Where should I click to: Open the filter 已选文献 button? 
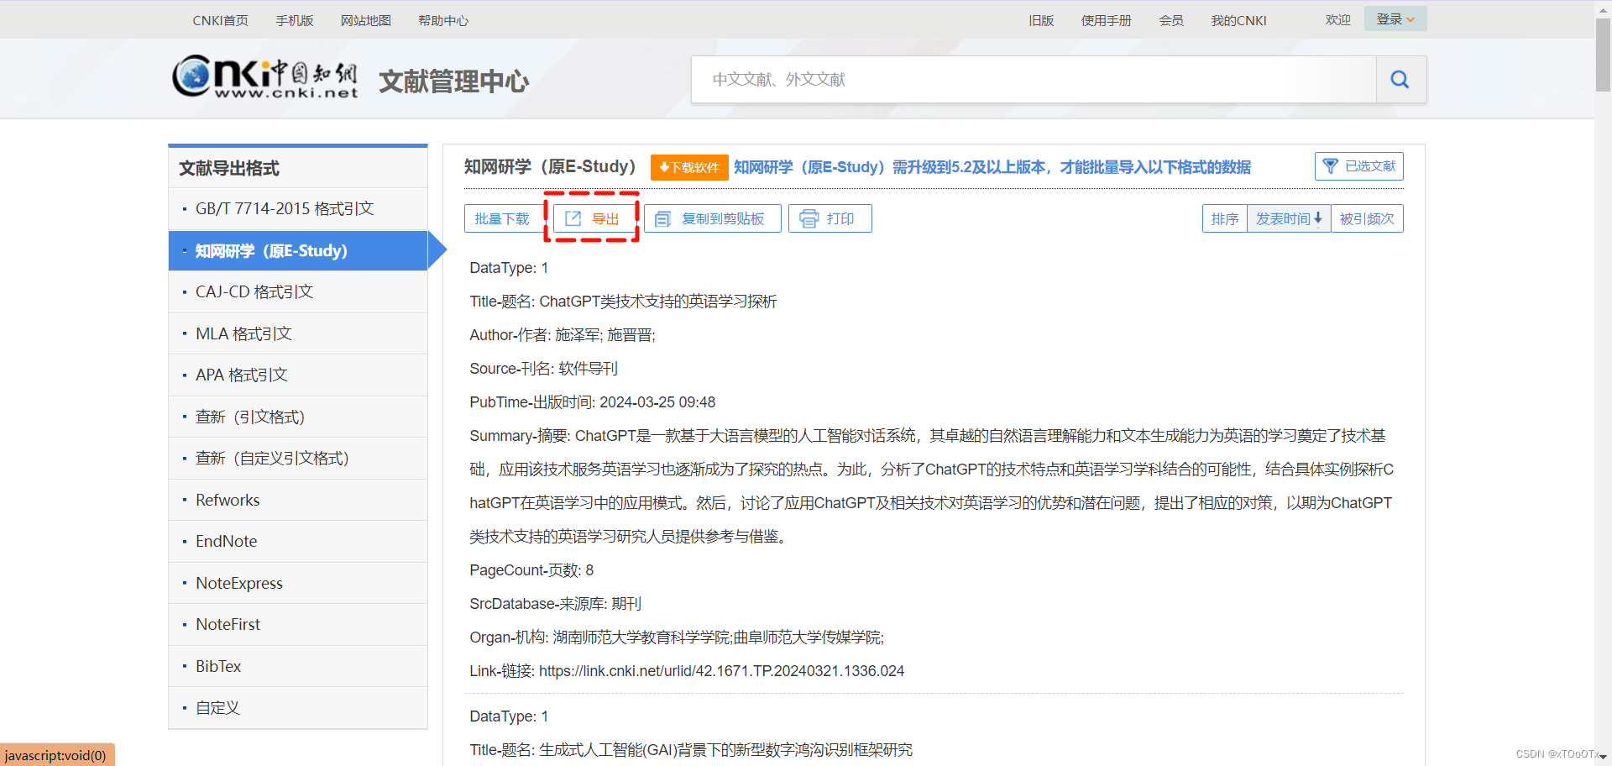pyautogui.click(x=1358, y=166)
